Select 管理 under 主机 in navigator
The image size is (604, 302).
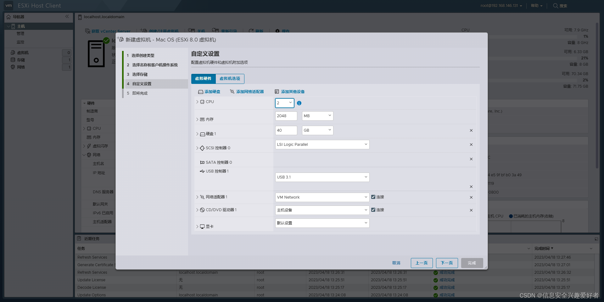[x=20, y=34]
